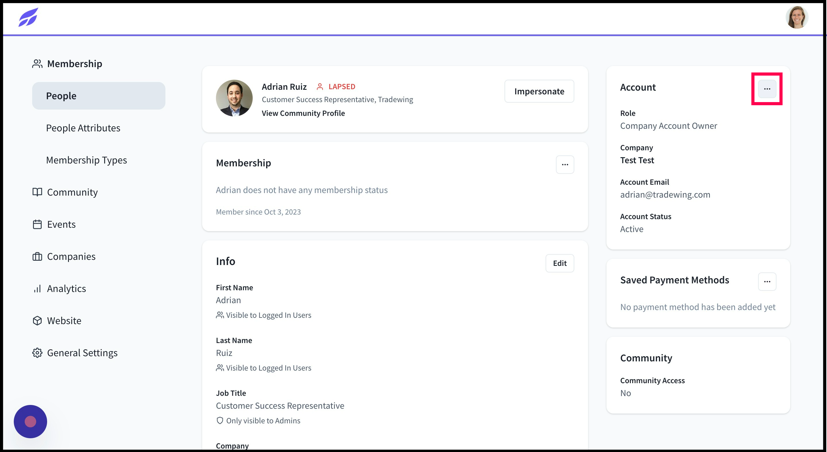Go to Analytics
This screenshot has height=452, width=827.
click(x=66, y=289)
